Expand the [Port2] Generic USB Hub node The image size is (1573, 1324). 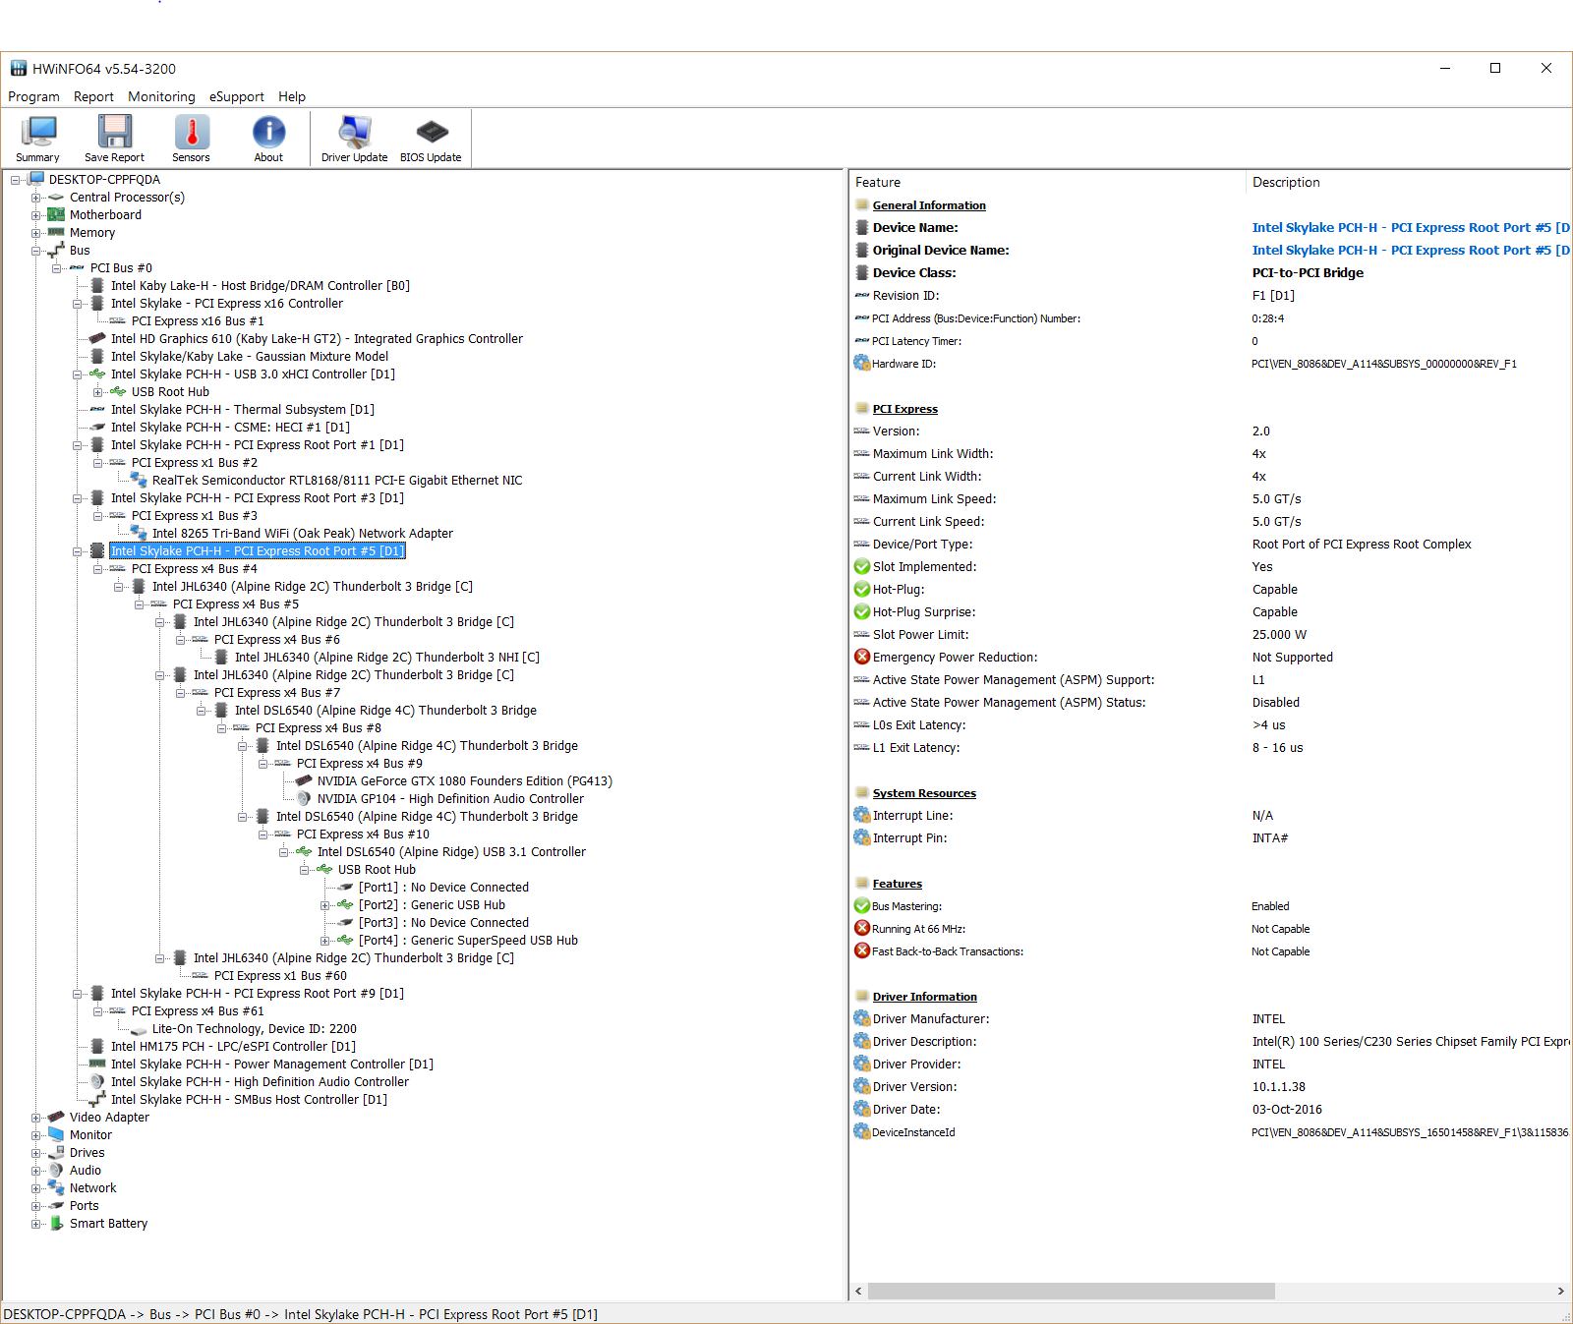point(324,905)
